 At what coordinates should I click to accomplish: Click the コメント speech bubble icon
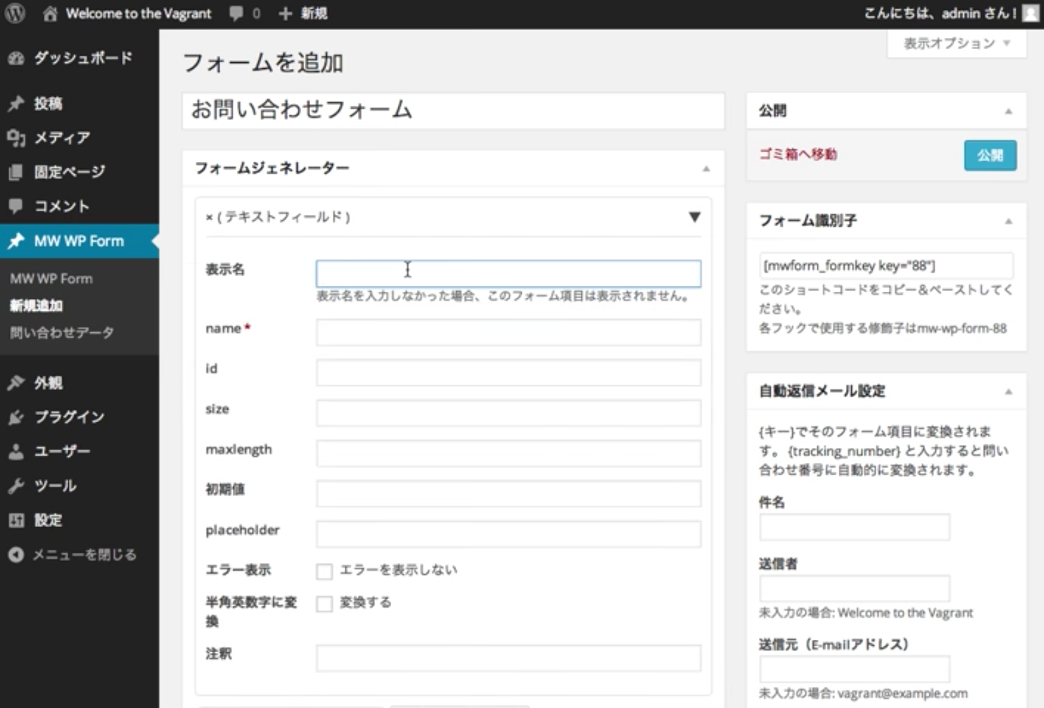16,206
